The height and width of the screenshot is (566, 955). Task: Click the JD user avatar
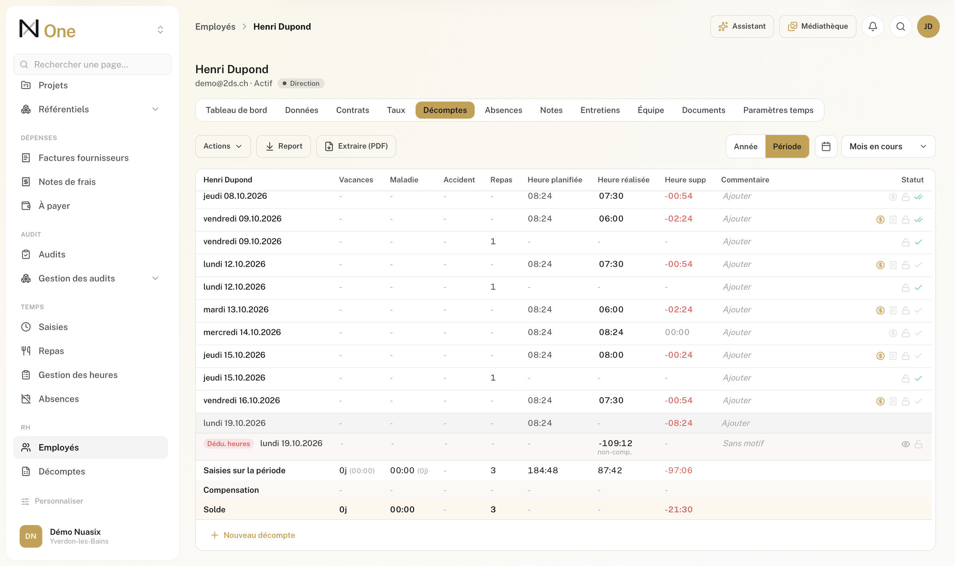pyautogui.click(x=928, y=27)
